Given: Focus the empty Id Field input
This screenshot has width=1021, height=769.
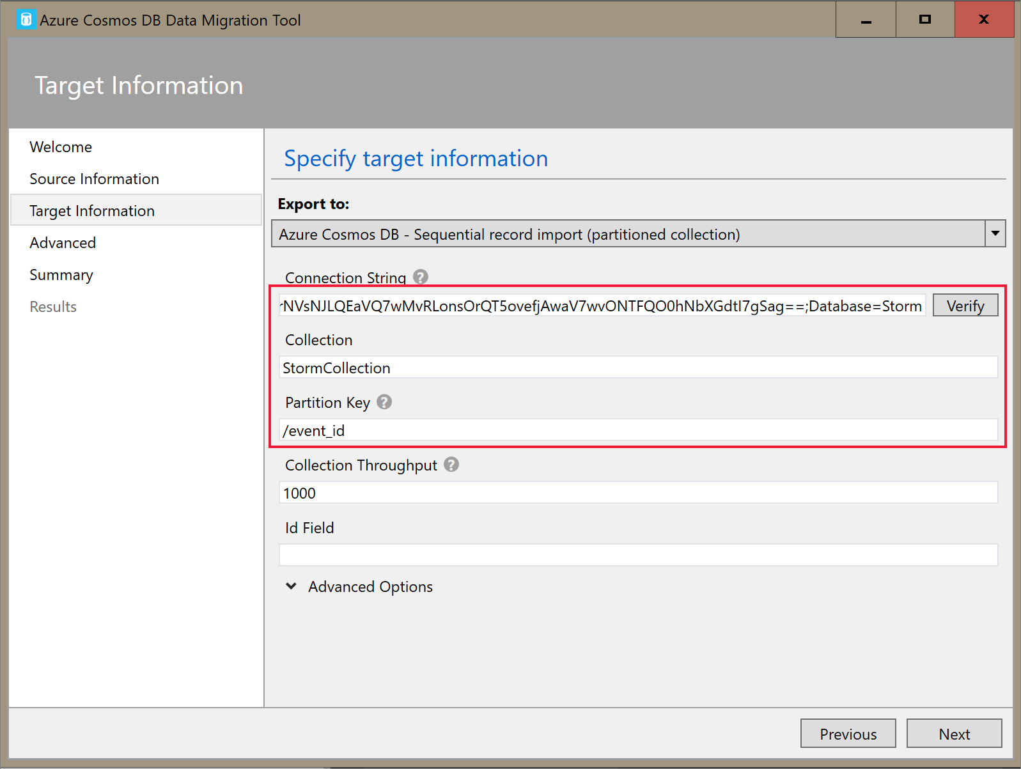Looking at the screenshot, I should [639, 555].
